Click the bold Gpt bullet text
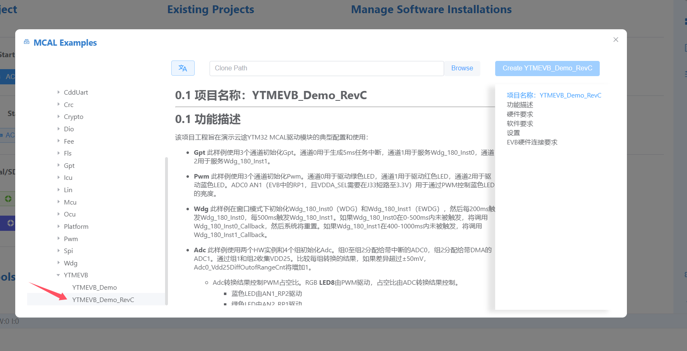 click(200, 152)
